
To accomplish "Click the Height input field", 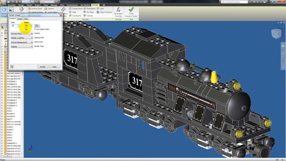I will (27, 26).
